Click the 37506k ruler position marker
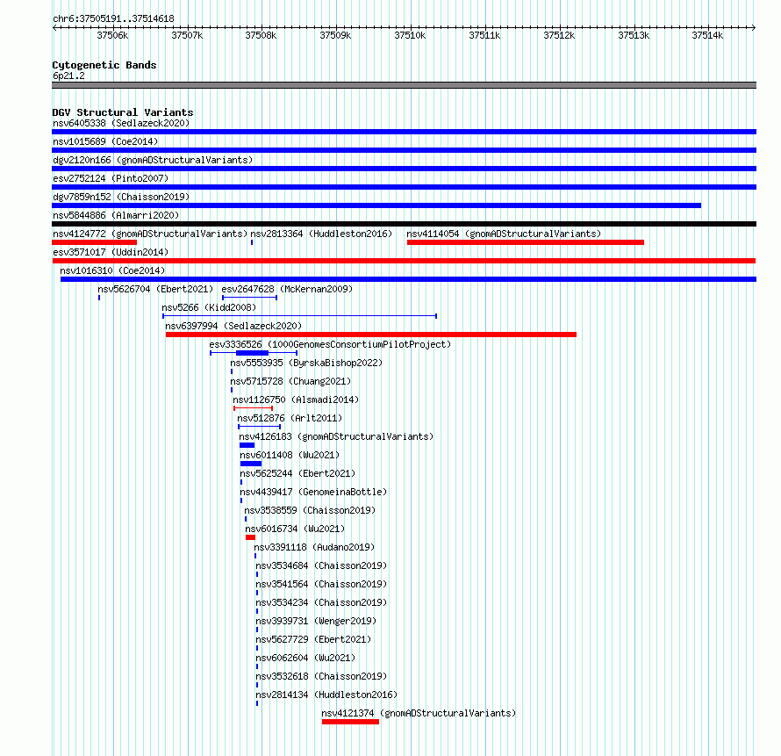Image resolution: width=781 pixels, height=756 pixels. coord(112,35)
